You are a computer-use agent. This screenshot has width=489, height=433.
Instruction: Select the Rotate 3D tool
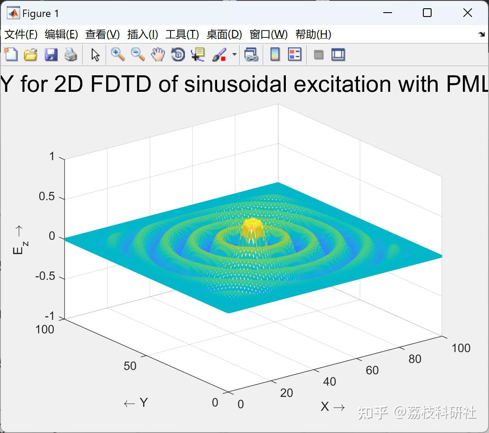(178, 54)
